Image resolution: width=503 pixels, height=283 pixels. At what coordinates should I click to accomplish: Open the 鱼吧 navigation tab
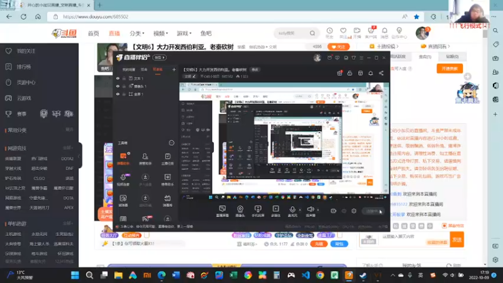tap(206, 33)
